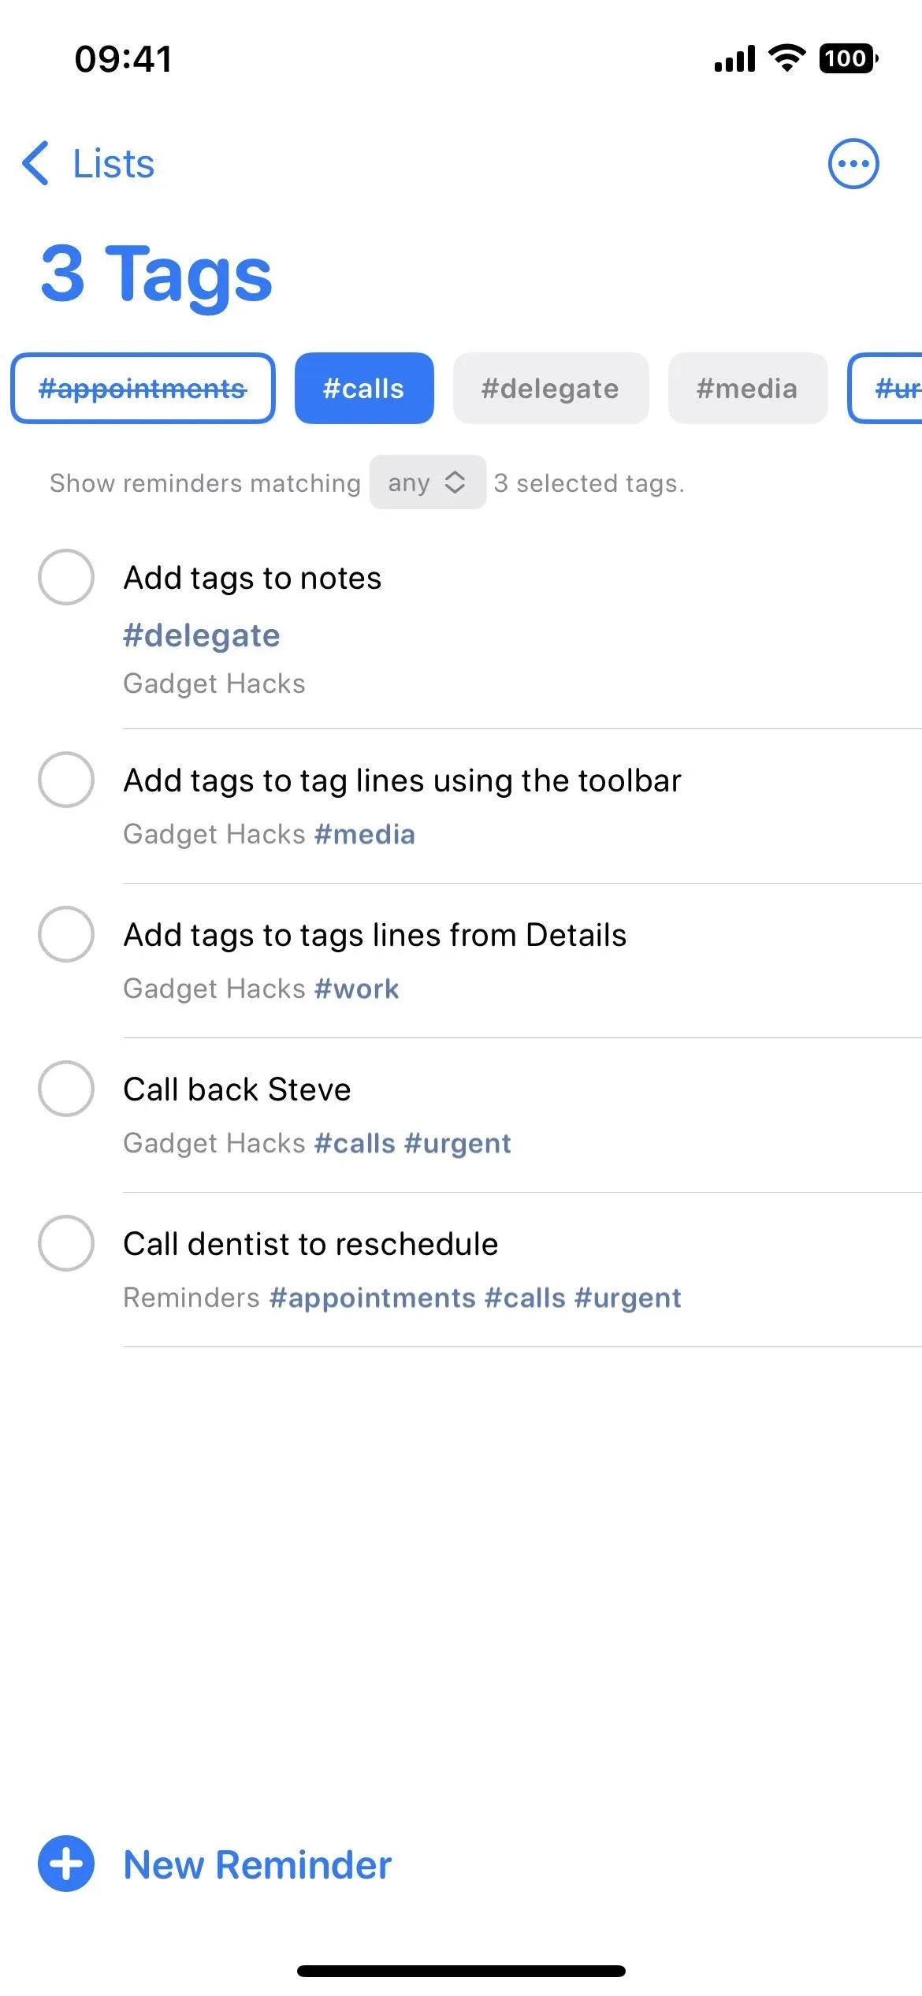The height and width of the screenshot is (1996, 922).
Task: Tap the Wi-Fi status icon
Action: click(786, 58)
